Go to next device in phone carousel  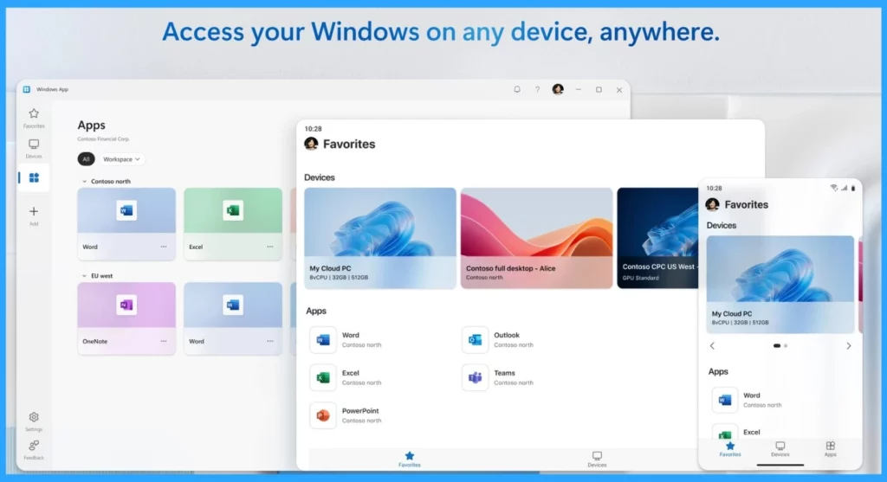point(849,346)
